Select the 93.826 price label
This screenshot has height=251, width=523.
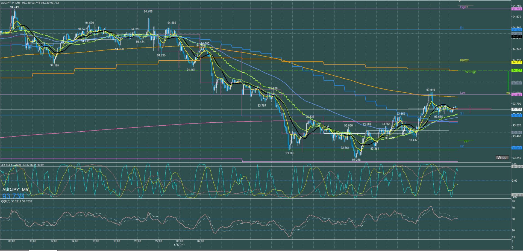[x=273, y=88]
